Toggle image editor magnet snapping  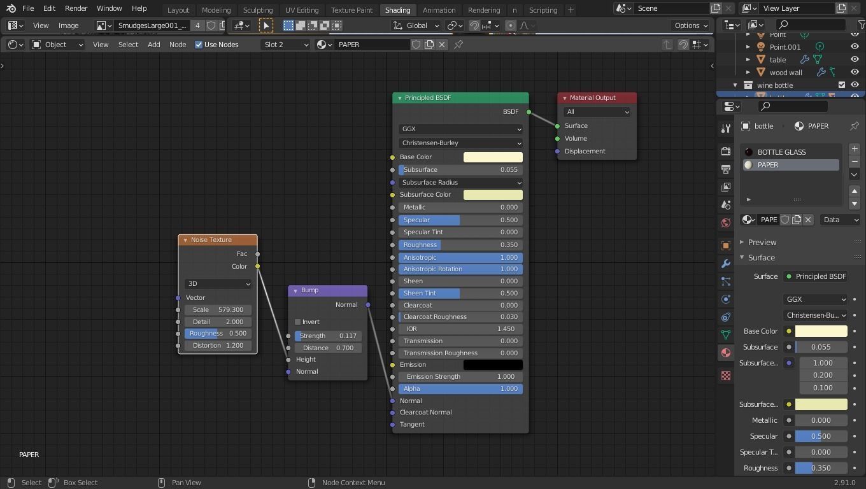474,25
